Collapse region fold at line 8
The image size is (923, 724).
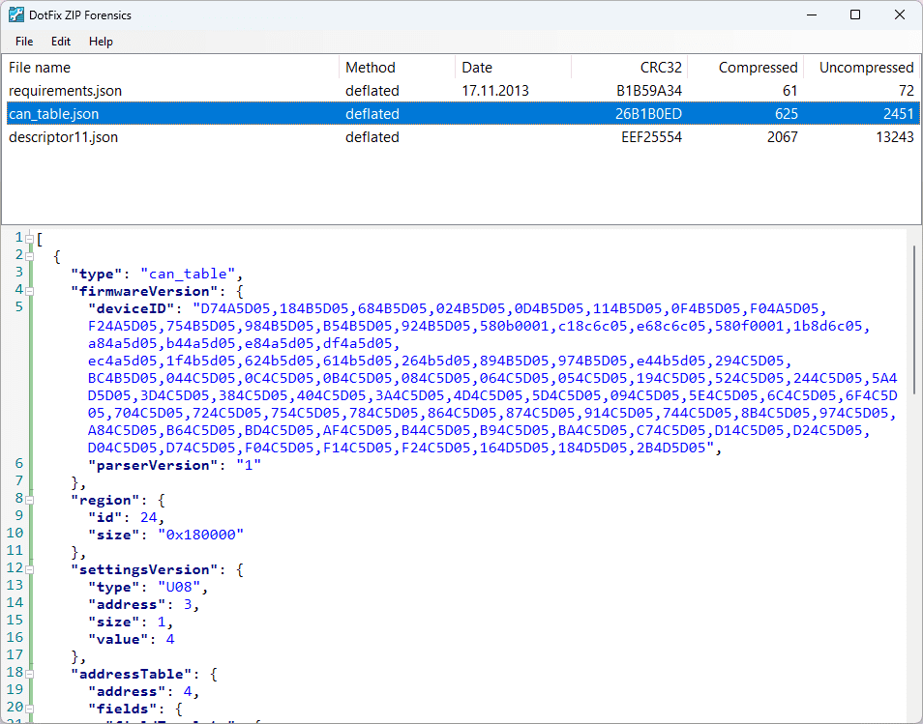coord(29,500)
